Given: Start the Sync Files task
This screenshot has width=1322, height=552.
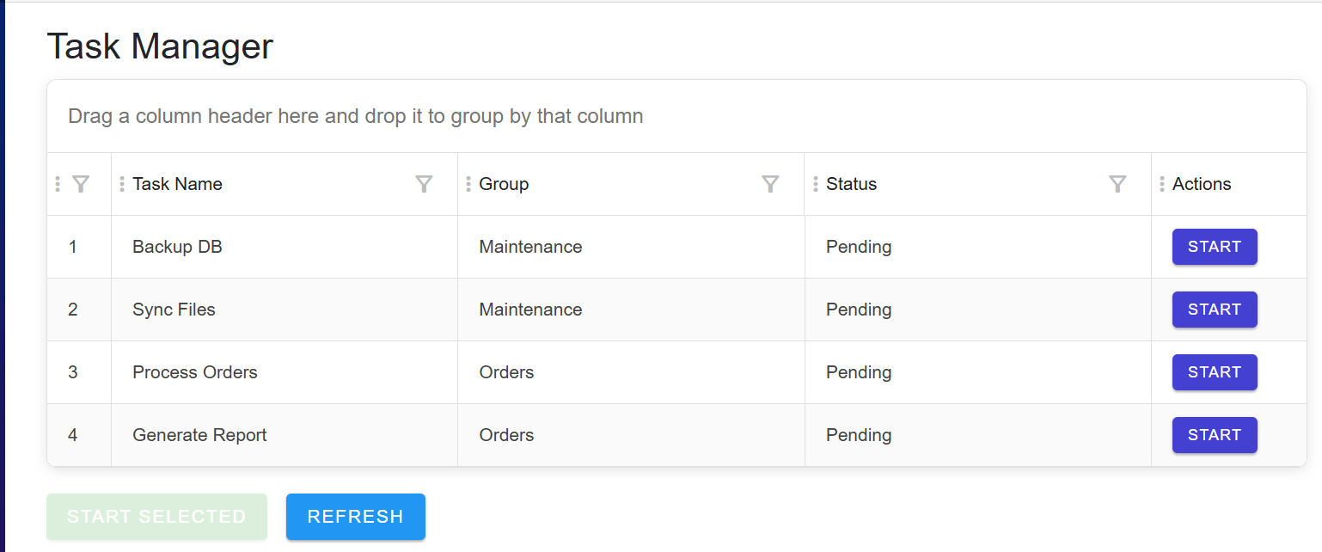Looking at the screenshot, I should coord(1215,310).
